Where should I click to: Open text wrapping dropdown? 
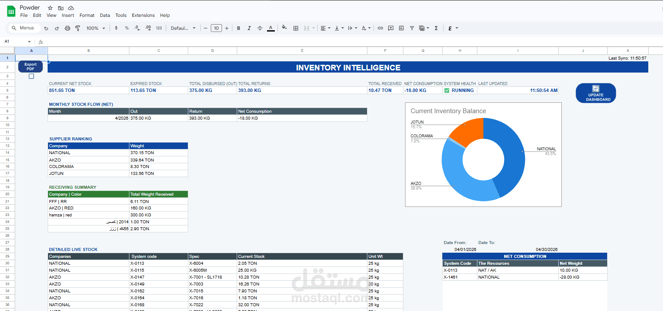pyautogui.click(x=353, y=28)
